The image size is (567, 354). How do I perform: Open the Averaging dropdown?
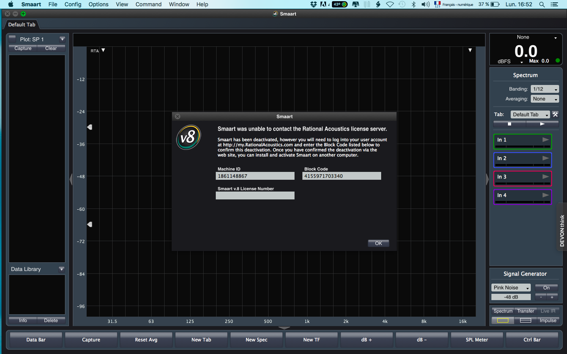tap(545, 99)
